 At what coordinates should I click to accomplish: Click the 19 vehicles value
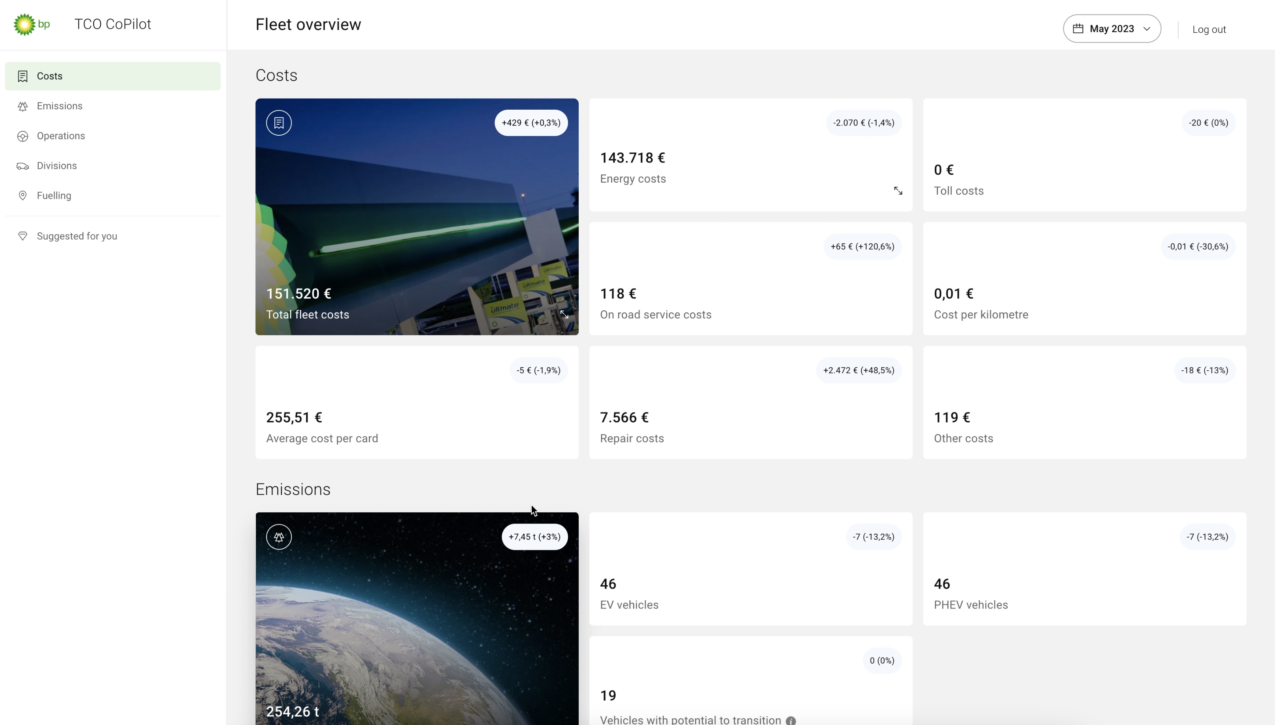tap(608, 696)
